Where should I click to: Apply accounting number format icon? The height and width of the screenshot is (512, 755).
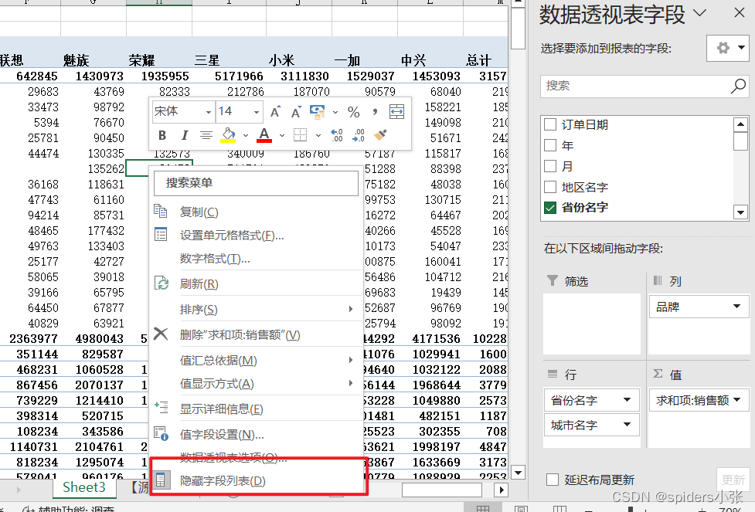click(318, 112)
